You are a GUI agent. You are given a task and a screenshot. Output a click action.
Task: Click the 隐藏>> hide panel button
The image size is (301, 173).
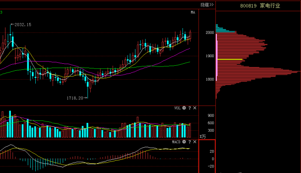pos(207,5)
